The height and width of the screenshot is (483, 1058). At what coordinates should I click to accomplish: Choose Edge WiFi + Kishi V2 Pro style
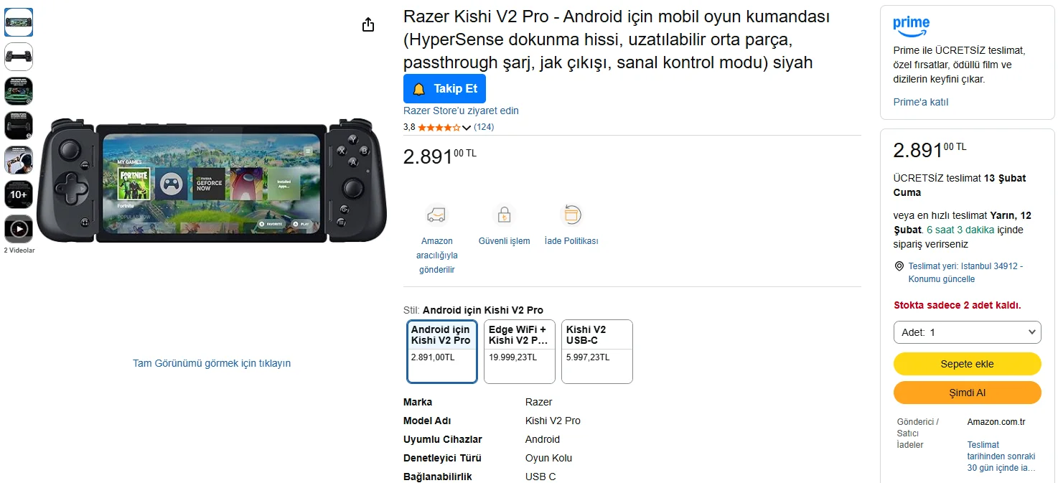pos(519,351)
